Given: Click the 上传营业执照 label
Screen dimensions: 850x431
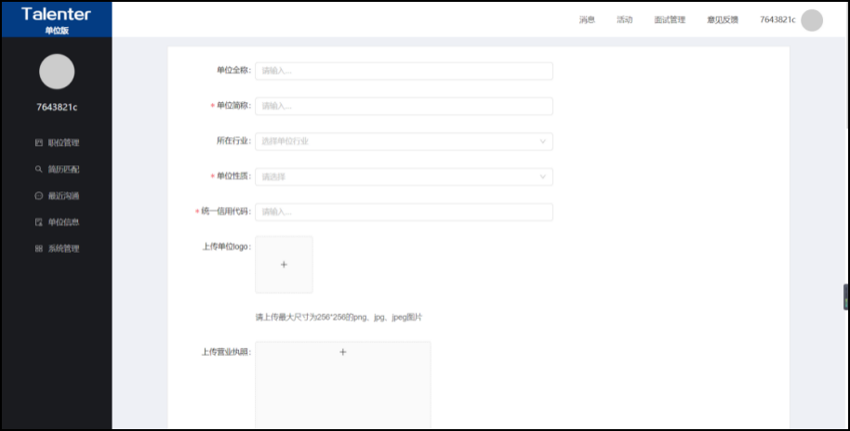Looking at the screenshot, I should pyautogui.click(x=226, y=352).
